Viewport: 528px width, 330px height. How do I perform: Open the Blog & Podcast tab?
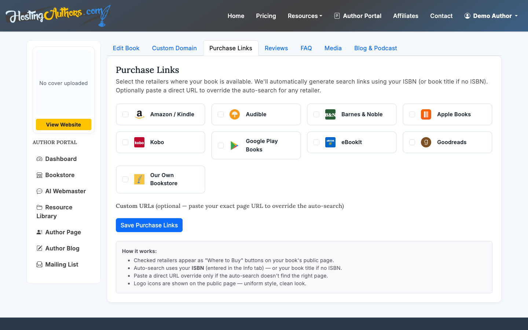(375, 48)
